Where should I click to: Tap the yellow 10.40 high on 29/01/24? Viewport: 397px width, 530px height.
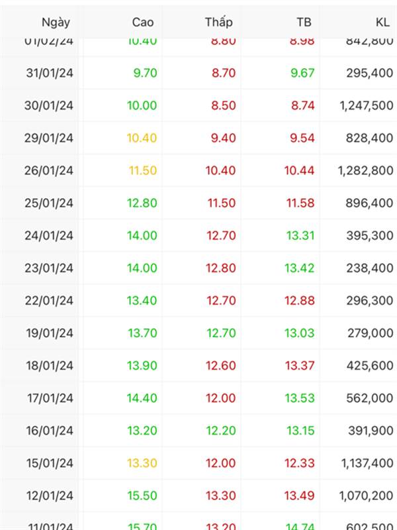(142, 138)
